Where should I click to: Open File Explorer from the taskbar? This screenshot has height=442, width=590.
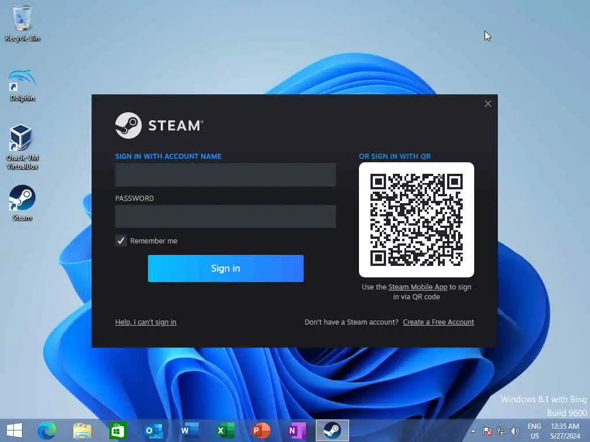82,430
